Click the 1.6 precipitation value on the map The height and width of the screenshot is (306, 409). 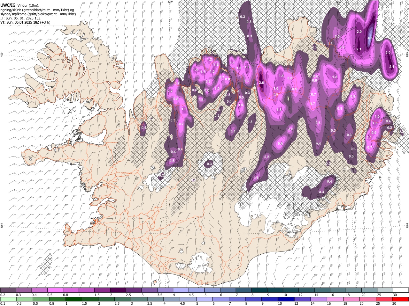click(247, 67)
